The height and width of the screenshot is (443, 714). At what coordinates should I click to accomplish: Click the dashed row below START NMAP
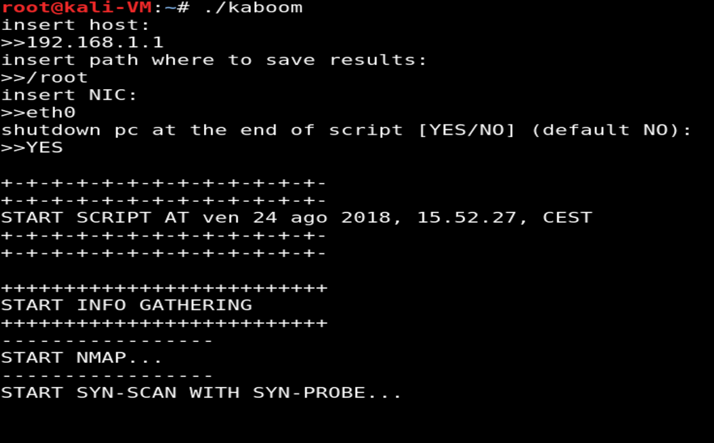coord(107,376)
